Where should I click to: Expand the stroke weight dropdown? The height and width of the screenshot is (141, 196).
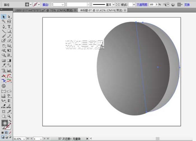[62, 5]
